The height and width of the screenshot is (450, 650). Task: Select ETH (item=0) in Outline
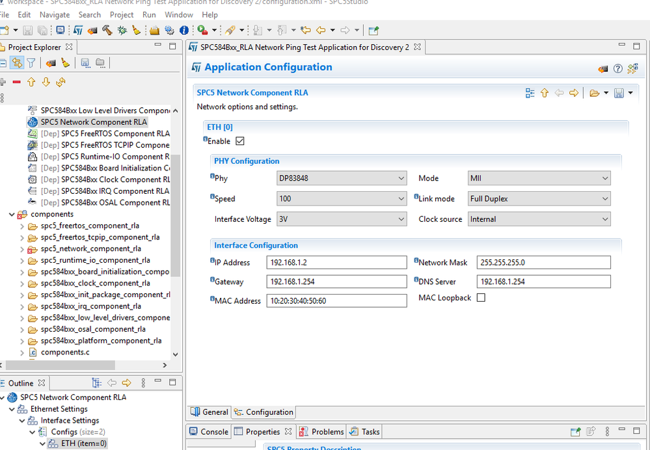[x=84, y=443]
